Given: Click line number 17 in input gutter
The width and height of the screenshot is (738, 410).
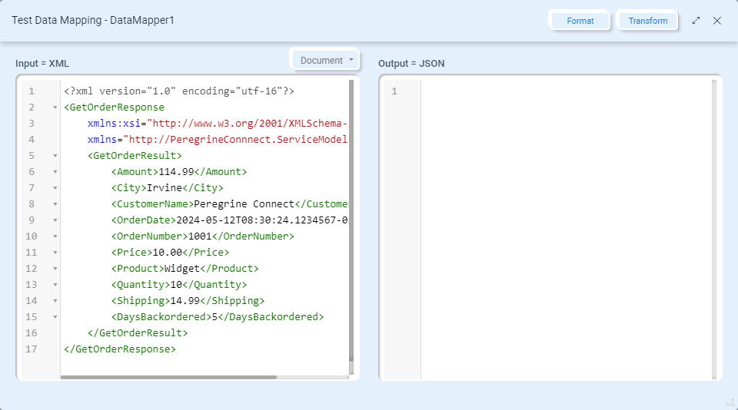Looking at the screenshot, I should [31, 349].
